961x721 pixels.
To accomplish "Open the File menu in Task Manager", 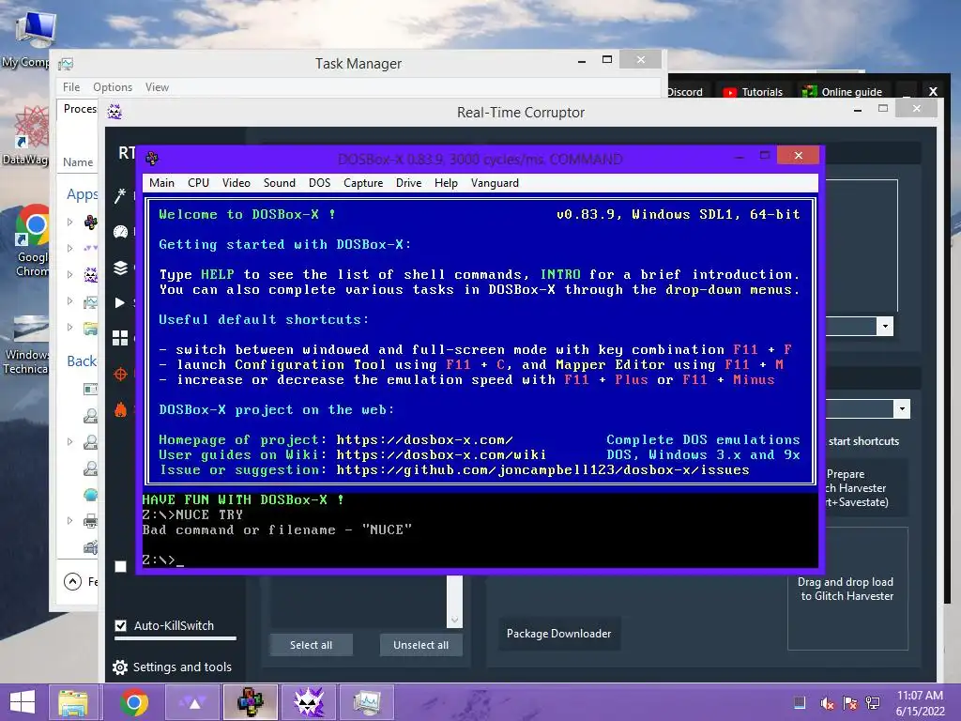I will pos(71,87).
